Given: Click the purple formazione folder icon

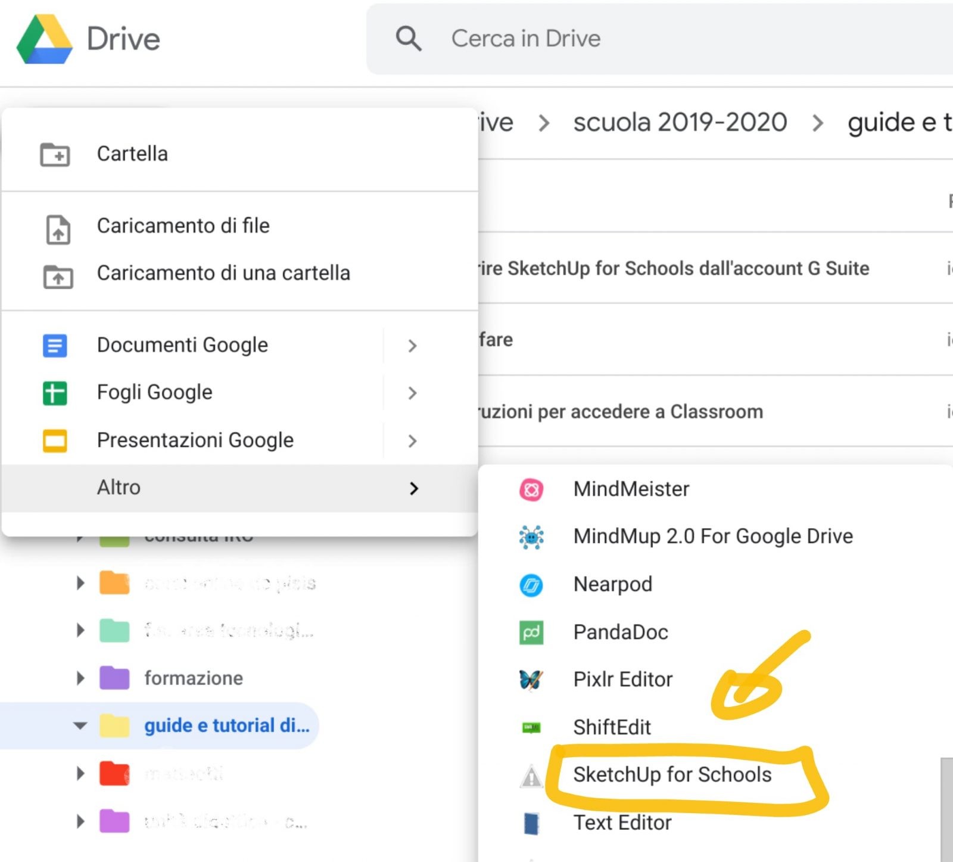Looking at the screenshot, I should tap(114, 678).
